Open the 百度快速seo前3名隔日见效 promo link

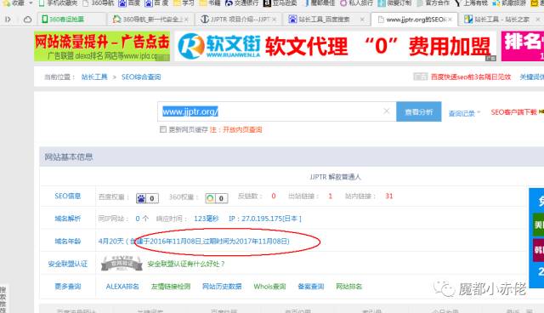(471, 77)
